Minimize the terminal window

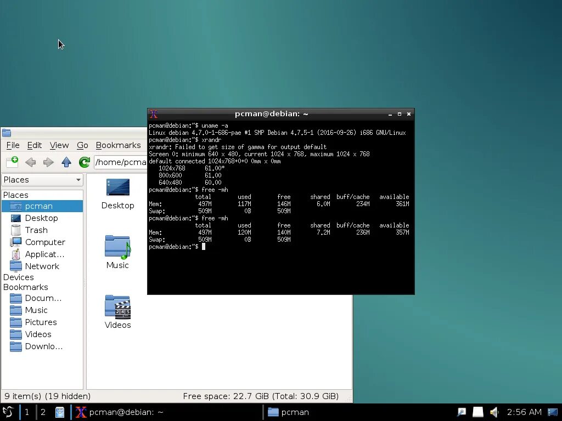(x=390, y=114)
